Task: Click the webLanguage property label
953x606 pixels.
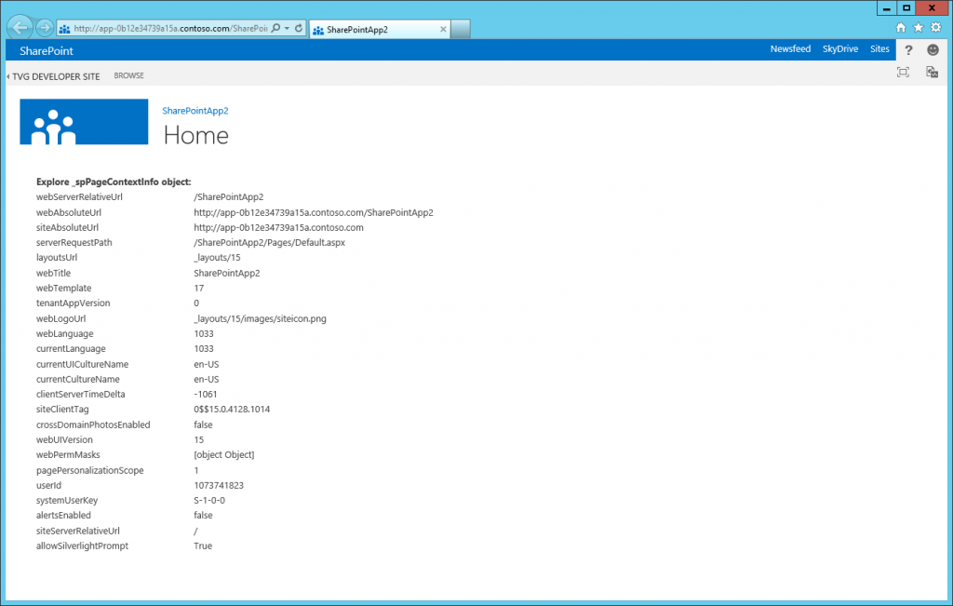Action: [64, 333]
